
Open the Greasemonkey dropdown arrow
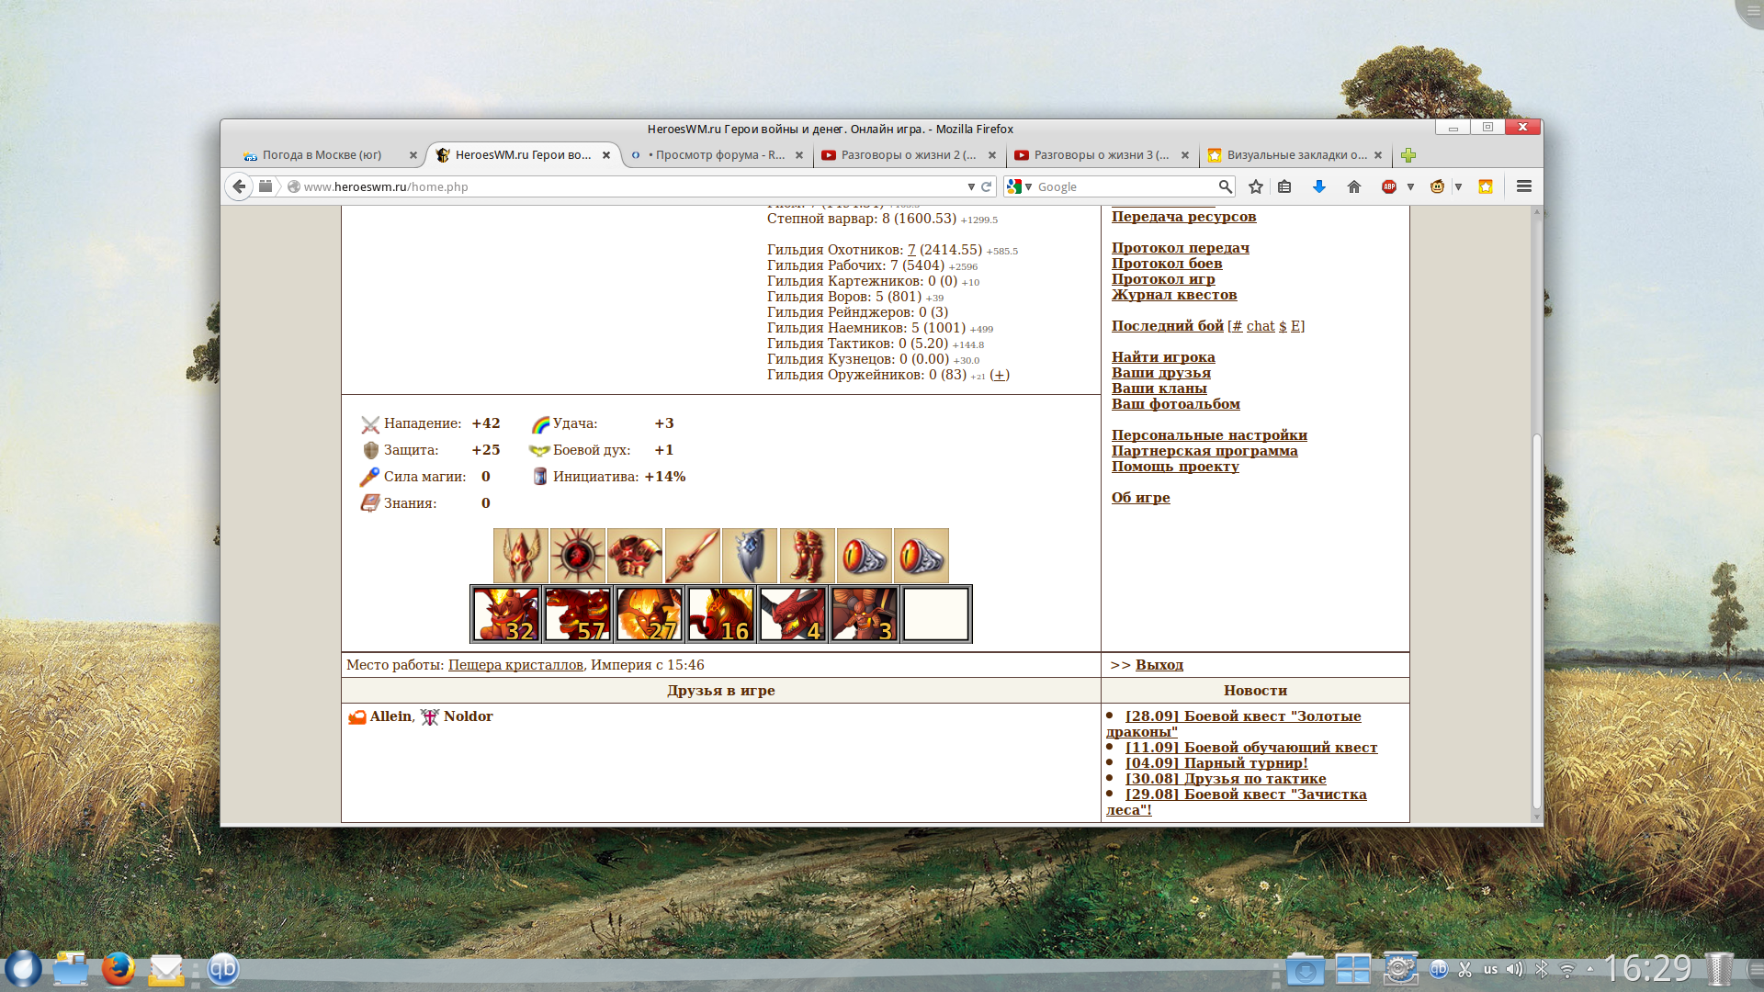tap(1458, 186)
